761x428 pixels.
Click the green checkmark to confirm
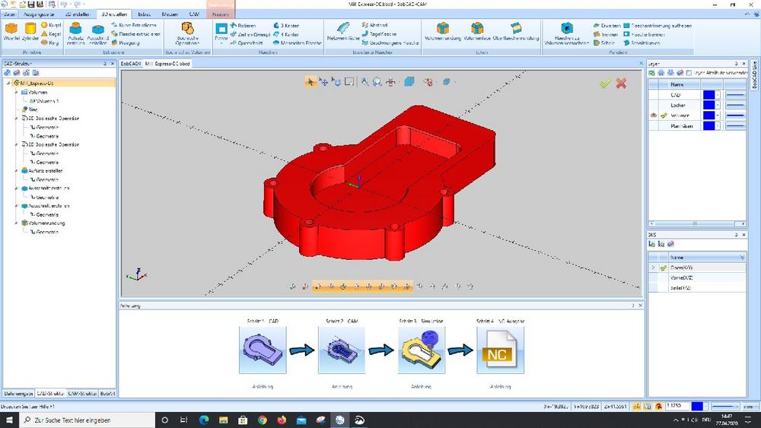tap(605, 83)
